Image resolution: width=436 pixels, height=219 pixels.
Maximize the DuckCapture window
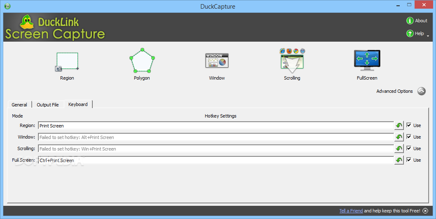(x=409, y=5)
